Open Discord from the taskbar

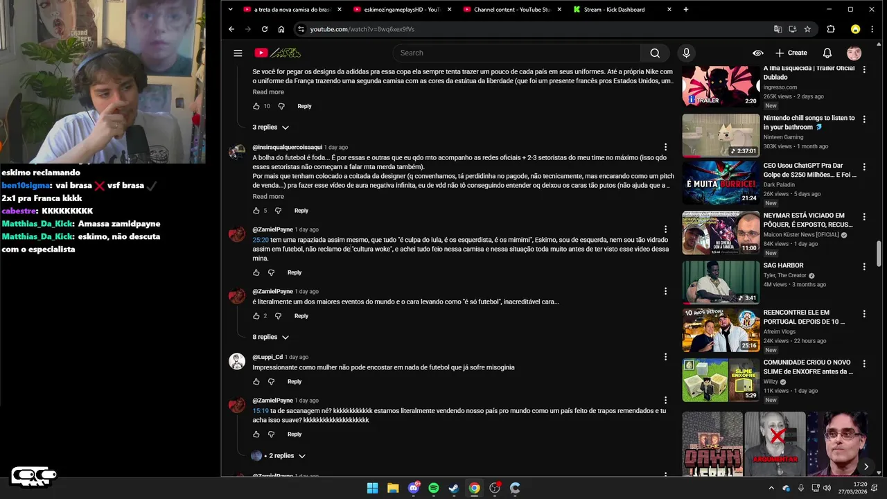click(414, 488)
